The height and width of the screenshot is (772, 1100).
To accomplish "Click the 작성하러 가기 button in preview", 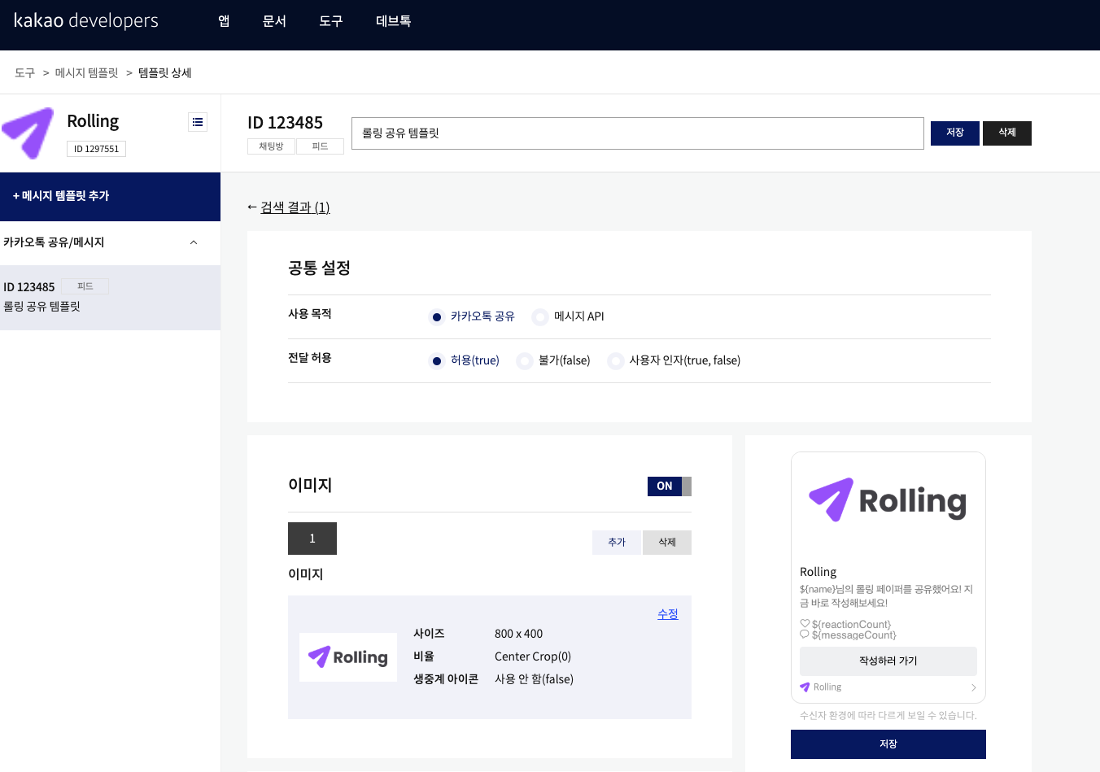I will pyautogui.click(x=888, y=661).
